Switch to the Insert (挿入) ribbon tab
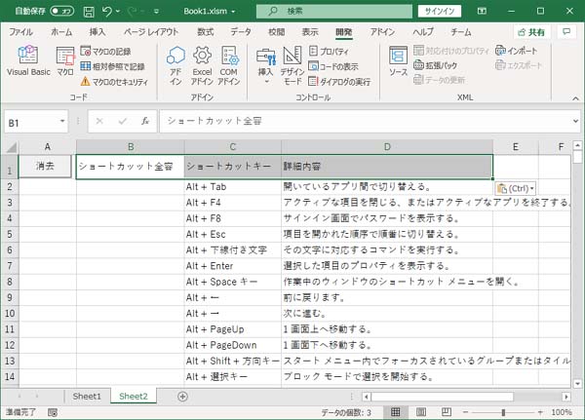Viewport: 585px width, 420px height. click(x=97, y=32)
